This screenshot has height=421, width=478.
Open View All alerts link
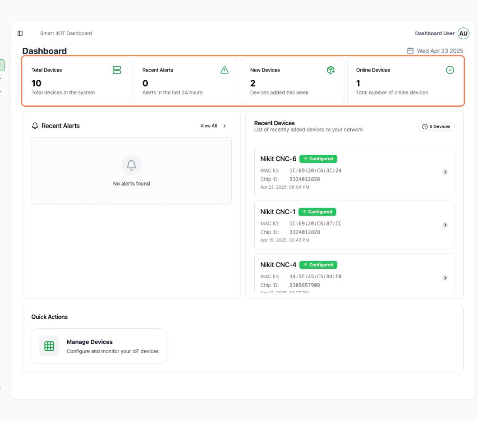(x=213, y=126)
